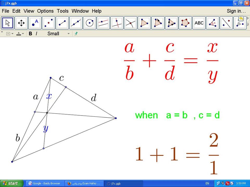The height and width of the screenshot is (187, 250).
Task: Click the Sign in link
Action: tap(236, 11)
